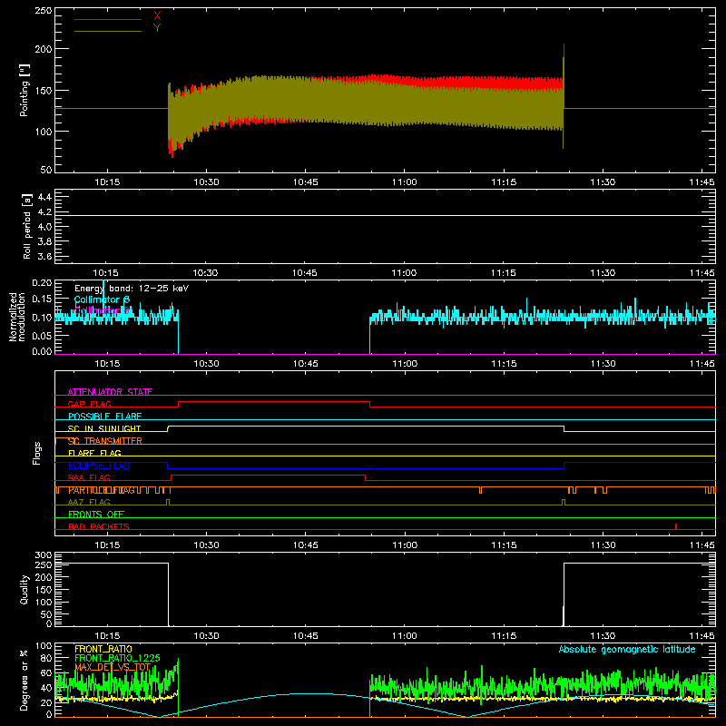Click the 'Absolute geomagnetic latitude' label

(627, 649)
